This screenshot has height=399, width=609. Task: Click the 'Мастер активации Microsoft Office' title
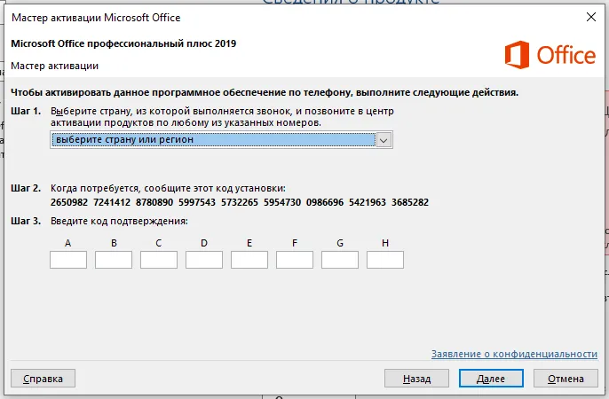[x=96, y=18]
